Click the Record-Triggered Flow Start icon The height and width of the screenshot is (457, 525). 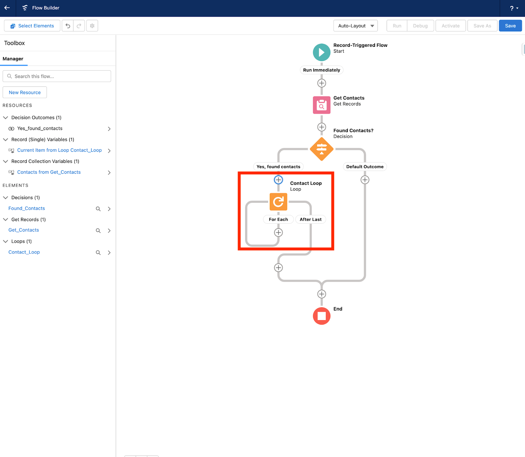321,52
